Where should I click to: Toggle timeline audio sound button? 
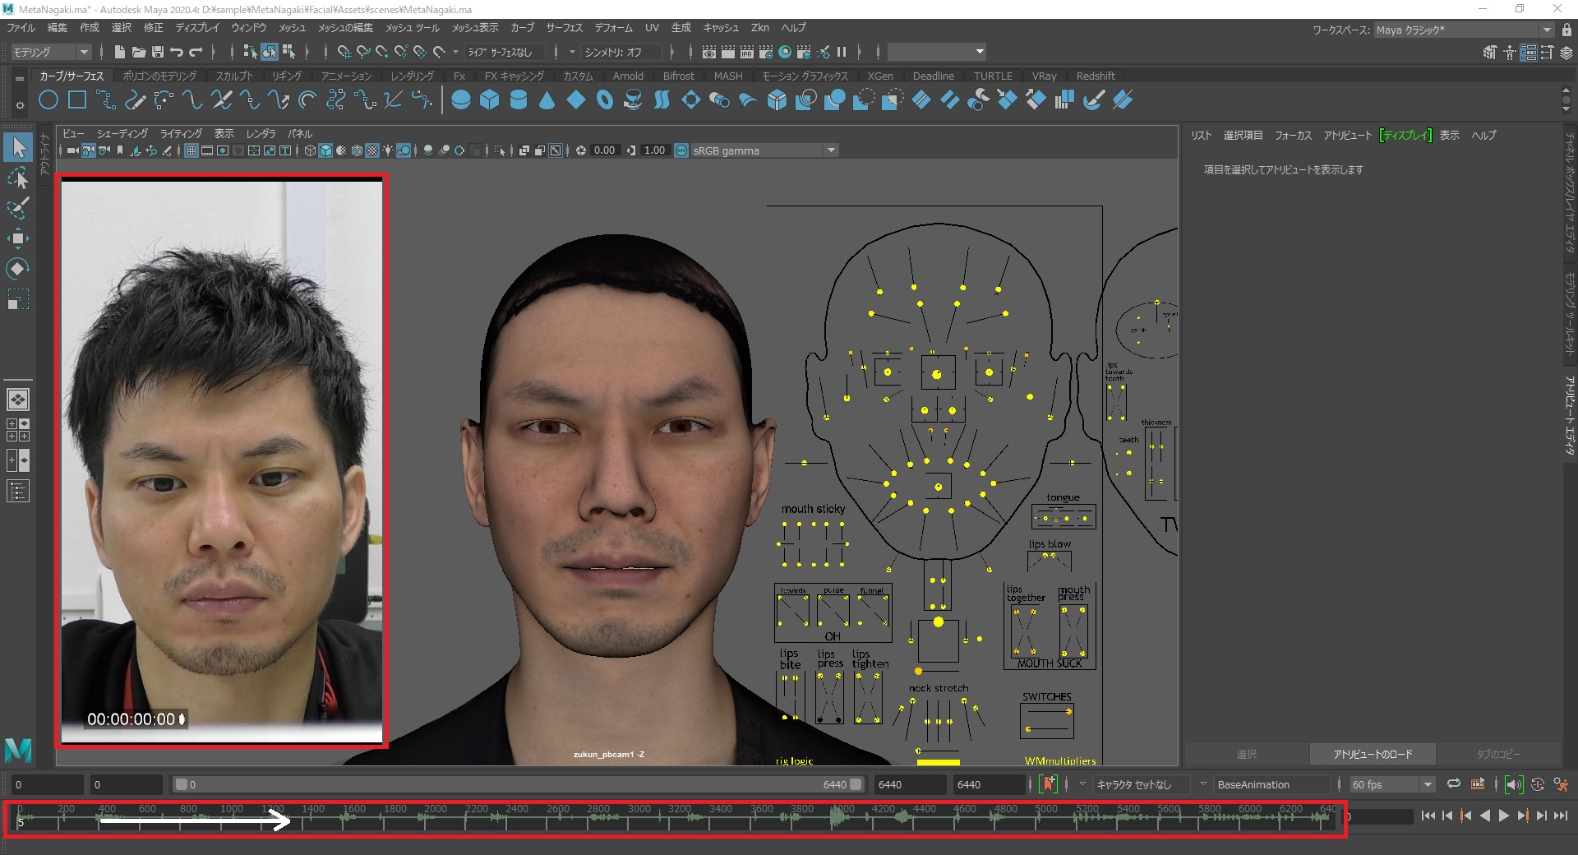[x=1514, y=784]
